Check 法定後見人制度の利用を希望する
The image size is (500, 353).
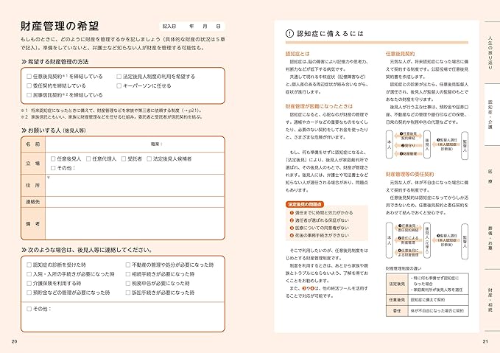(119, 77)
